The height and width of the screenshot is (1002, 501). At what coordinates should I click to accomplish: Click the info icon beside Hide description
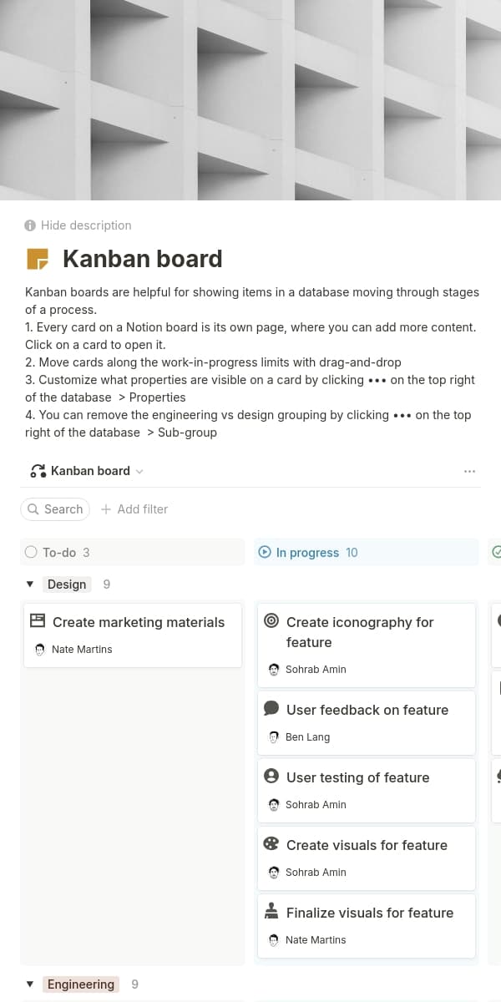[30, 225]
